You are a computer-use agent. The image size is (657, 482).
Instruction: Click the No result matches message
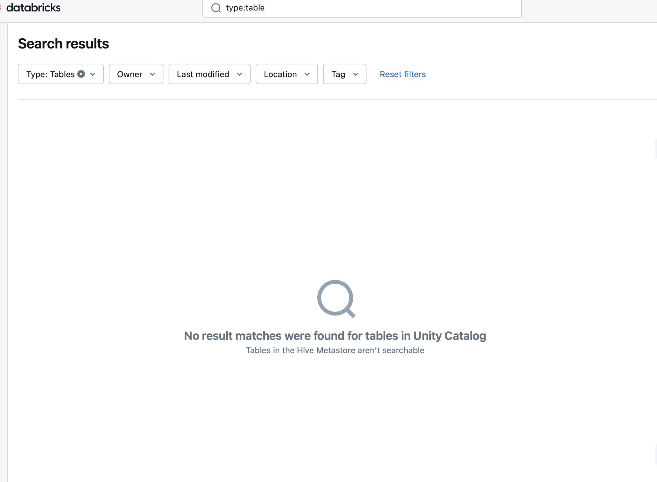(x=335, y=336)
